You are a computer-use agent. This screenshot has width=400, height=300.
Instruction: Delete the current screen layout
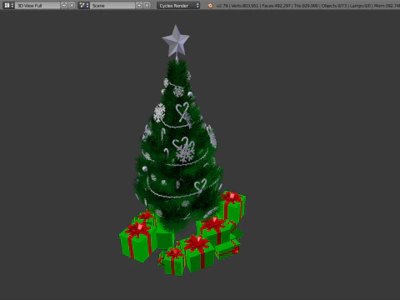click(72, 5)
